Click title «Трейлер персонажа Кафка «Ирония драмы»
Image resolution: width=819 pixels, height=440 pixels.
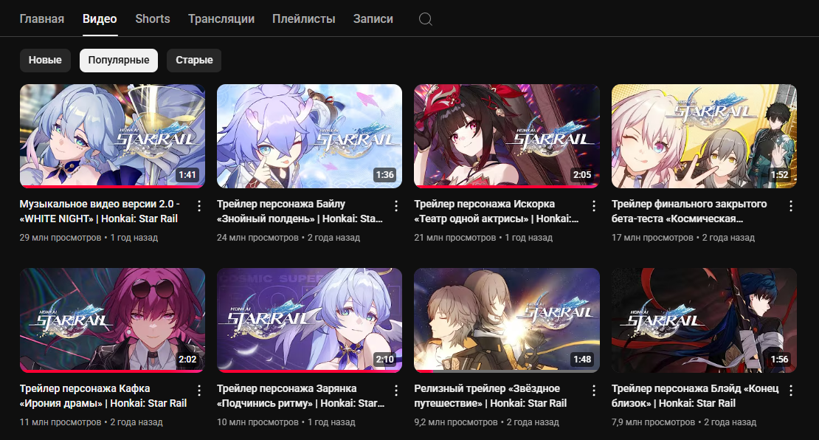[103, 396]
